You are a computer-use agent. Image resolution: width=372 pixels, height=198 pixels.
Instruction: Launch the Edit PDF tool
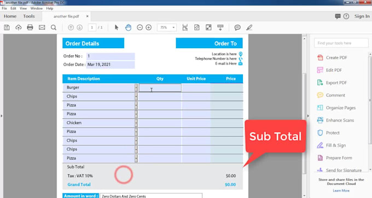329,70
